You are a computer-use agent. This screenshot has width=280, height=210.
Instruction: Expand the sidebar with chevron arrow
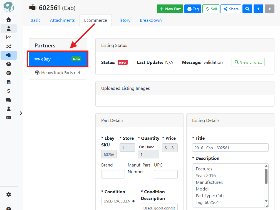click(x=21, y=113)
